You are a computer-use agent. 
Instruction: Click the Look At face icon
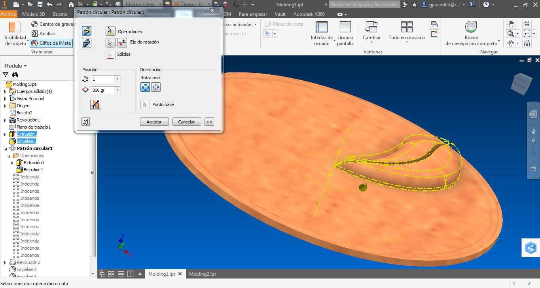(527, 25)
